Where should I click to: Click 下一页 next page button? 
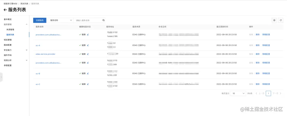[277, 93]
